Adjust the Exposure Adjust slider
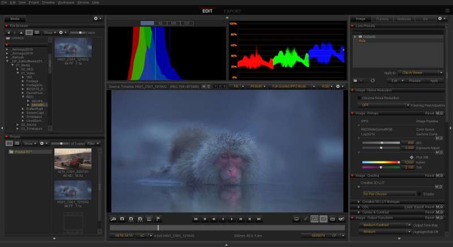The image size is (453, 247). [x=381, y=148]
